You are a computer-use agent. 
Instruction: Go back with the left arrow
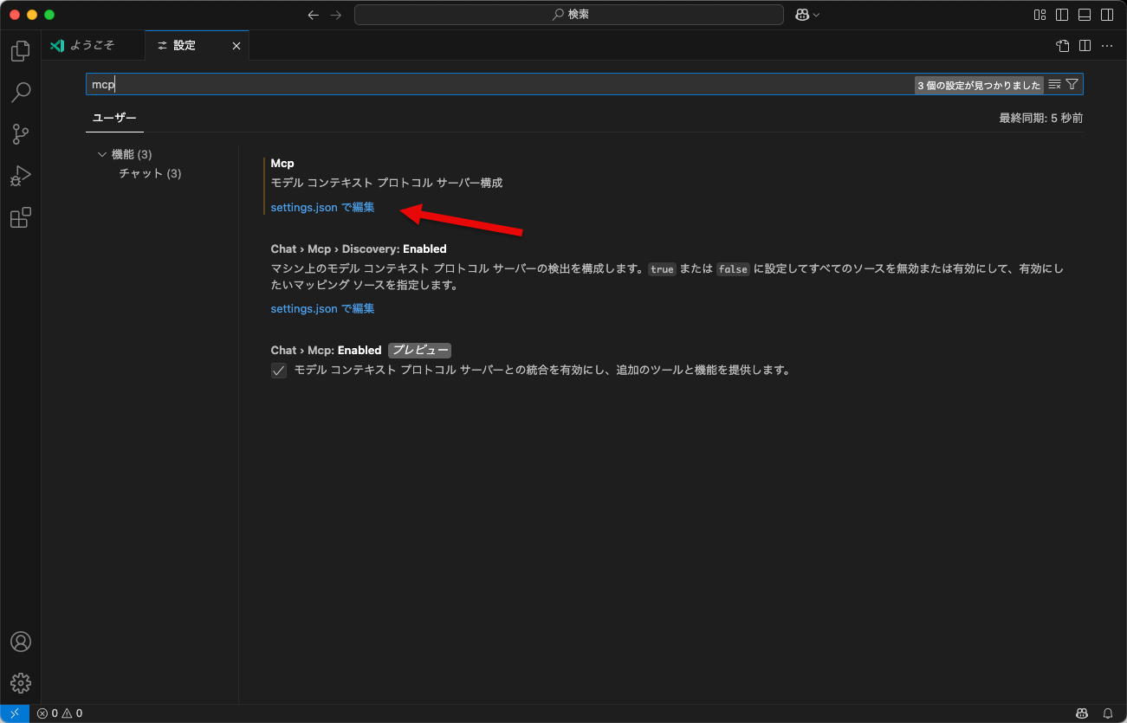[314, 15]
